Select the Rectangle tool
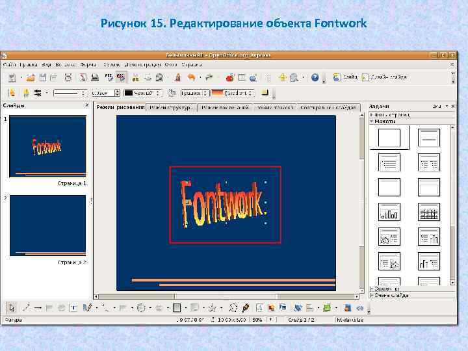The width and height of the screenshot is (468, 351). (x=49, y=307)
